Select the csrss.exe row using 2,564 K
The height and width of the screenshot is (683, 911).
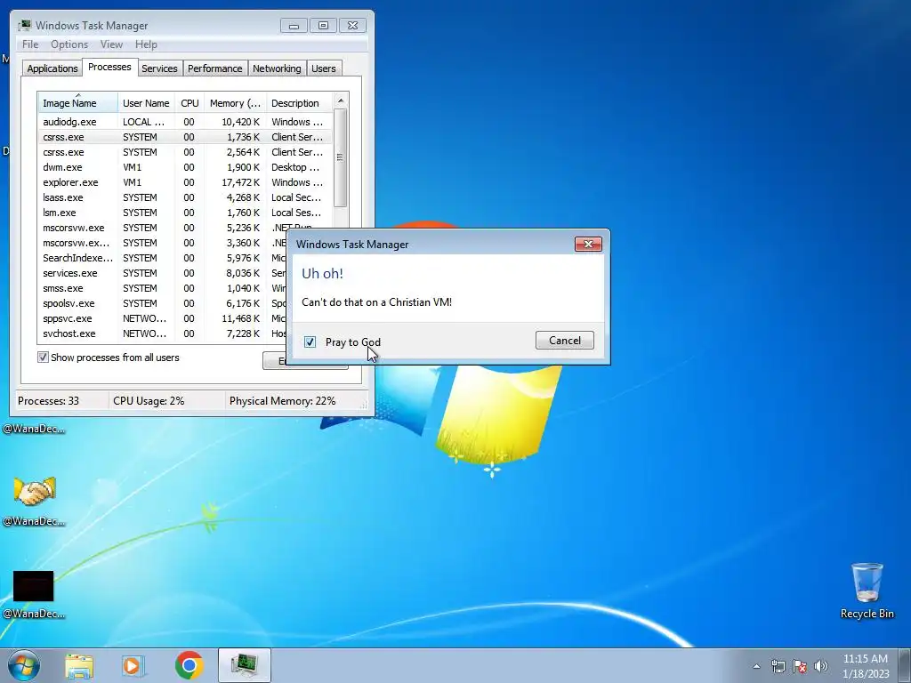[185, 151]
